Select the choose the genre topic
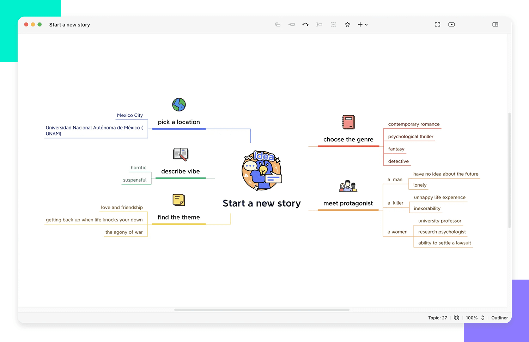Screen dimensions: 529x342 click(x=348, y=139)
